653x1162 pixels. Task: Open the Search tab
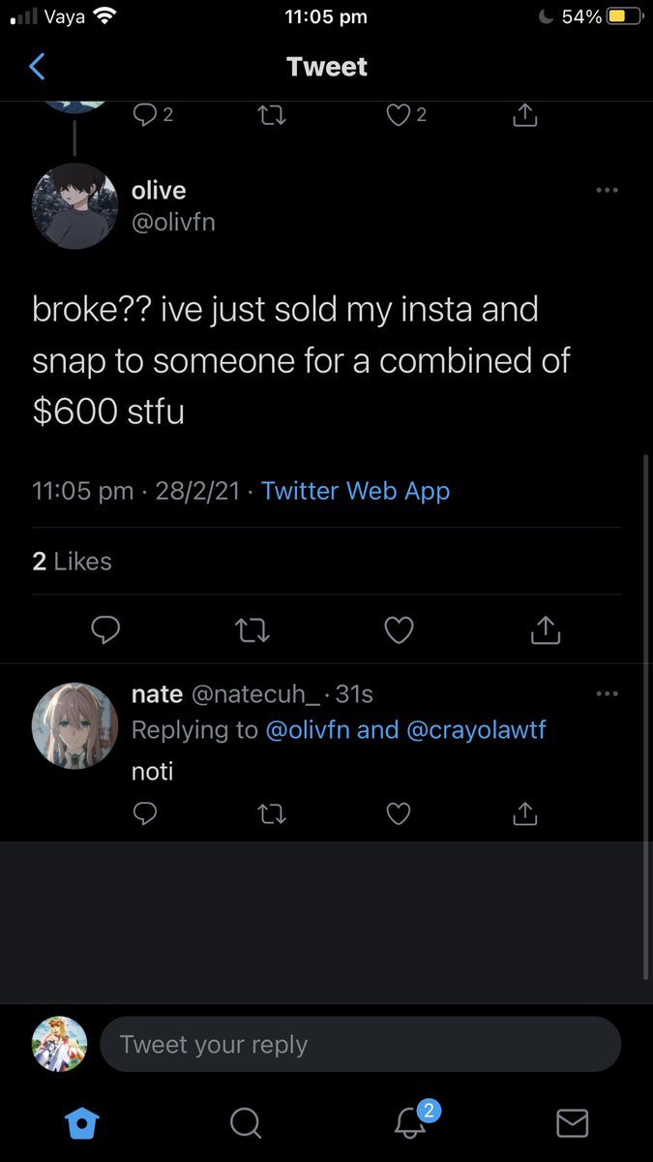245,1123
